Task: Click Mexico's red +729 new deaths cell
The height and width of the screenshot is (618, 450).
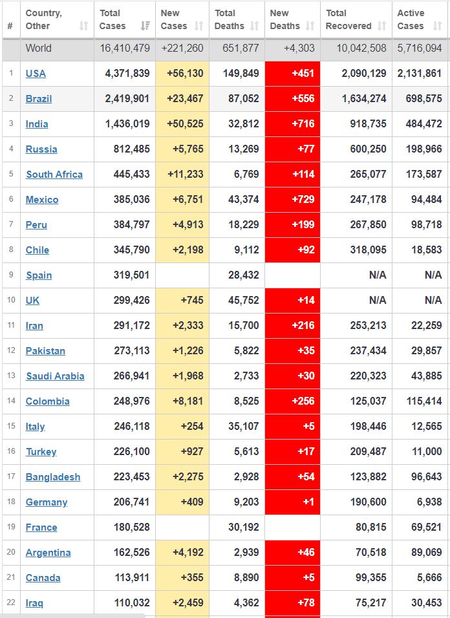Action: pos(292,200)
